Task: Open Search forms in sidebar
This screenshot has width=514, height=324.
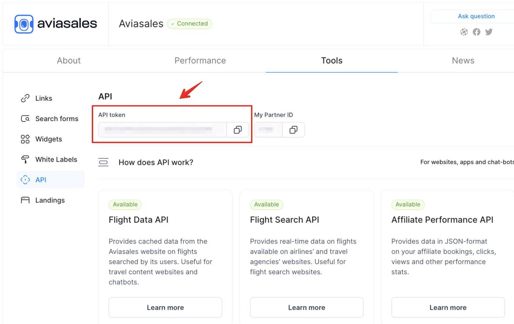Action: coord(56,119)
